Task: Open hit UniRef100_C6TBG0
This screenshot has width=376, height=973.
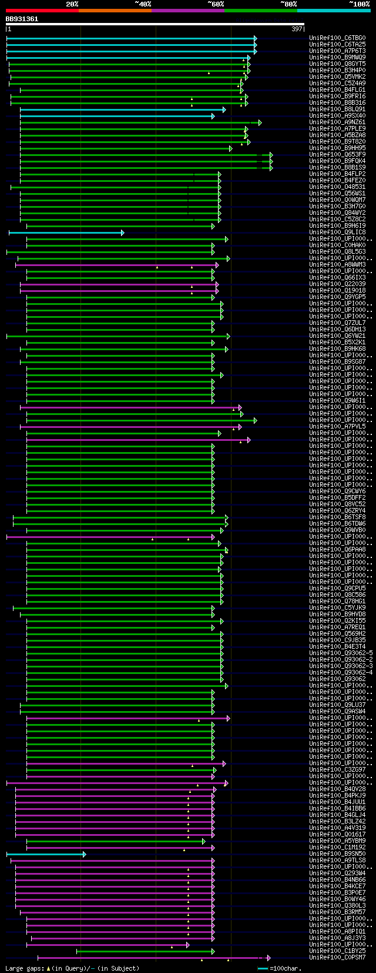Action: (x=337, y=38)
